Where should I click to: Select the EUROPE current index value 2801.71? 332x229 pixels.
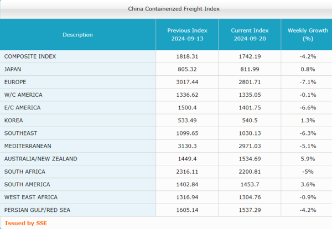pos(250,82)
